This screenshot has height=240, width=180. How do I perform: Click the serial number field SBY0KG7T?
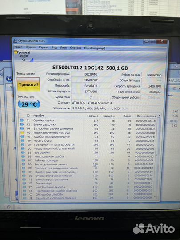[x=91, y=80]
